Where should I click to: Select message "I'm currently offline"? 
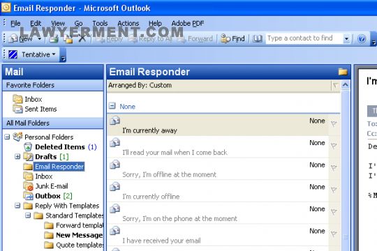(218, 191)
